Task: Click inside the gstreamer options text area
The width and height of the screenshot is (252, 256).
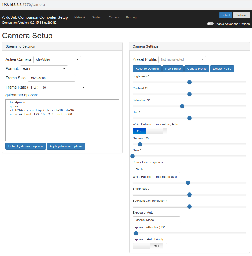Action: click(x=62, y=120)
